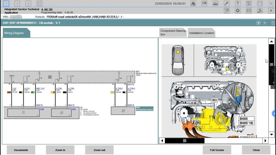Click the A_TOEL signal link
The height and width of the screenshot is (155, 276).
pyautogui.click(x=59, y=89)
